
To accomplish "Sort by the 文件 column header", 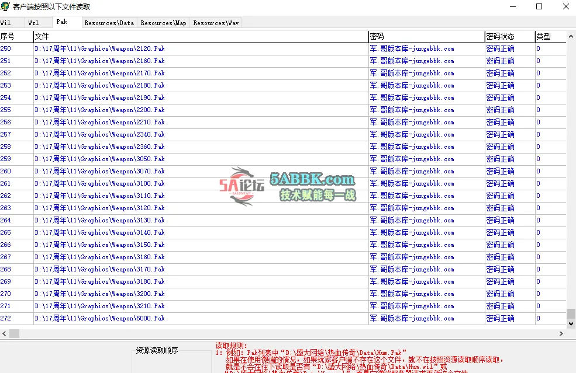I will click(x=201, y=36).
